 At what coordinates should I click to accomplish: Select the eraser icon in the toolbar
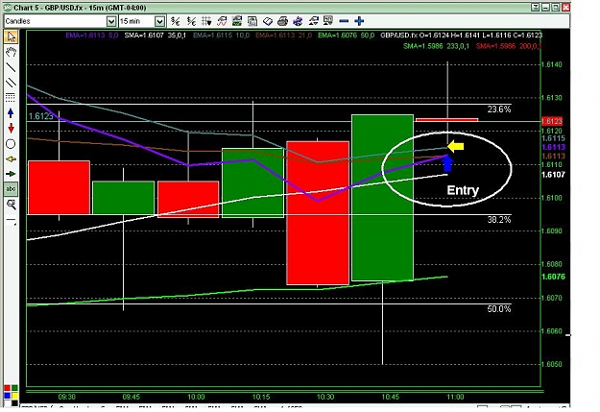tap(268, 21)
